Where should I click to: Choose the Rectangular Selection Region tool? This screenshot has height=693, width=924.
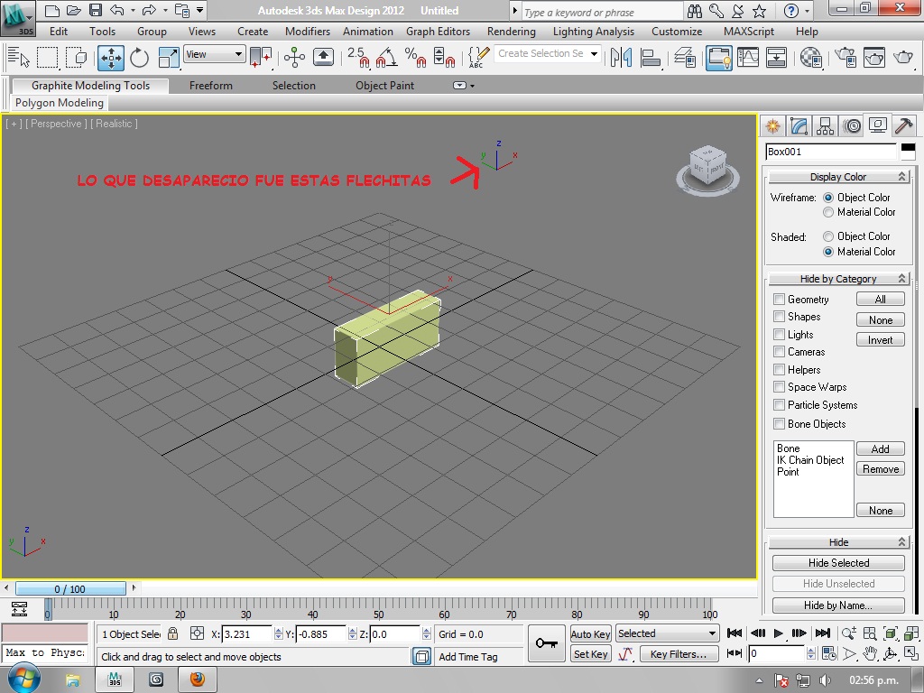[x=47, y=58]
